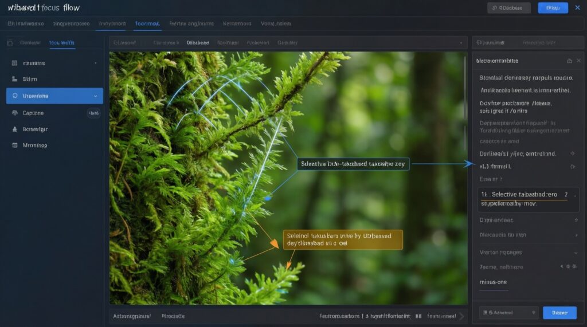587x327 pixels.
Task: Click the pop-out icon in the right panel header
Action: coord(569,61)
